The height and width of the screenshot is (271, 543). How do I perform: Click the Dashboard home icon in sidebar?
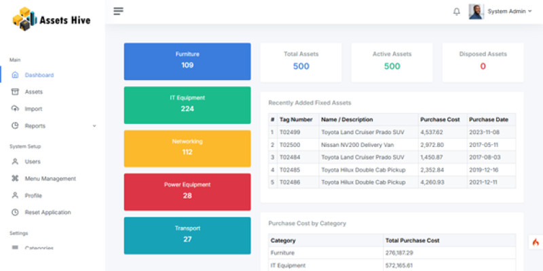pos(15,75)
